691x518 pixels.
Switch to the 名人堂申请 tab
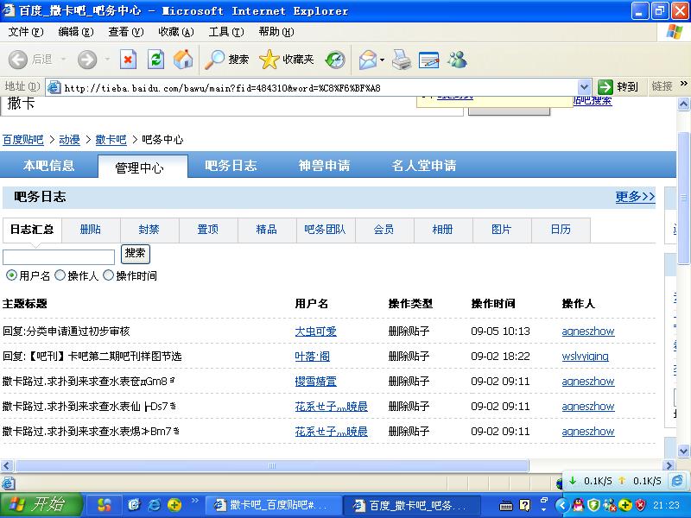point(424,165)
